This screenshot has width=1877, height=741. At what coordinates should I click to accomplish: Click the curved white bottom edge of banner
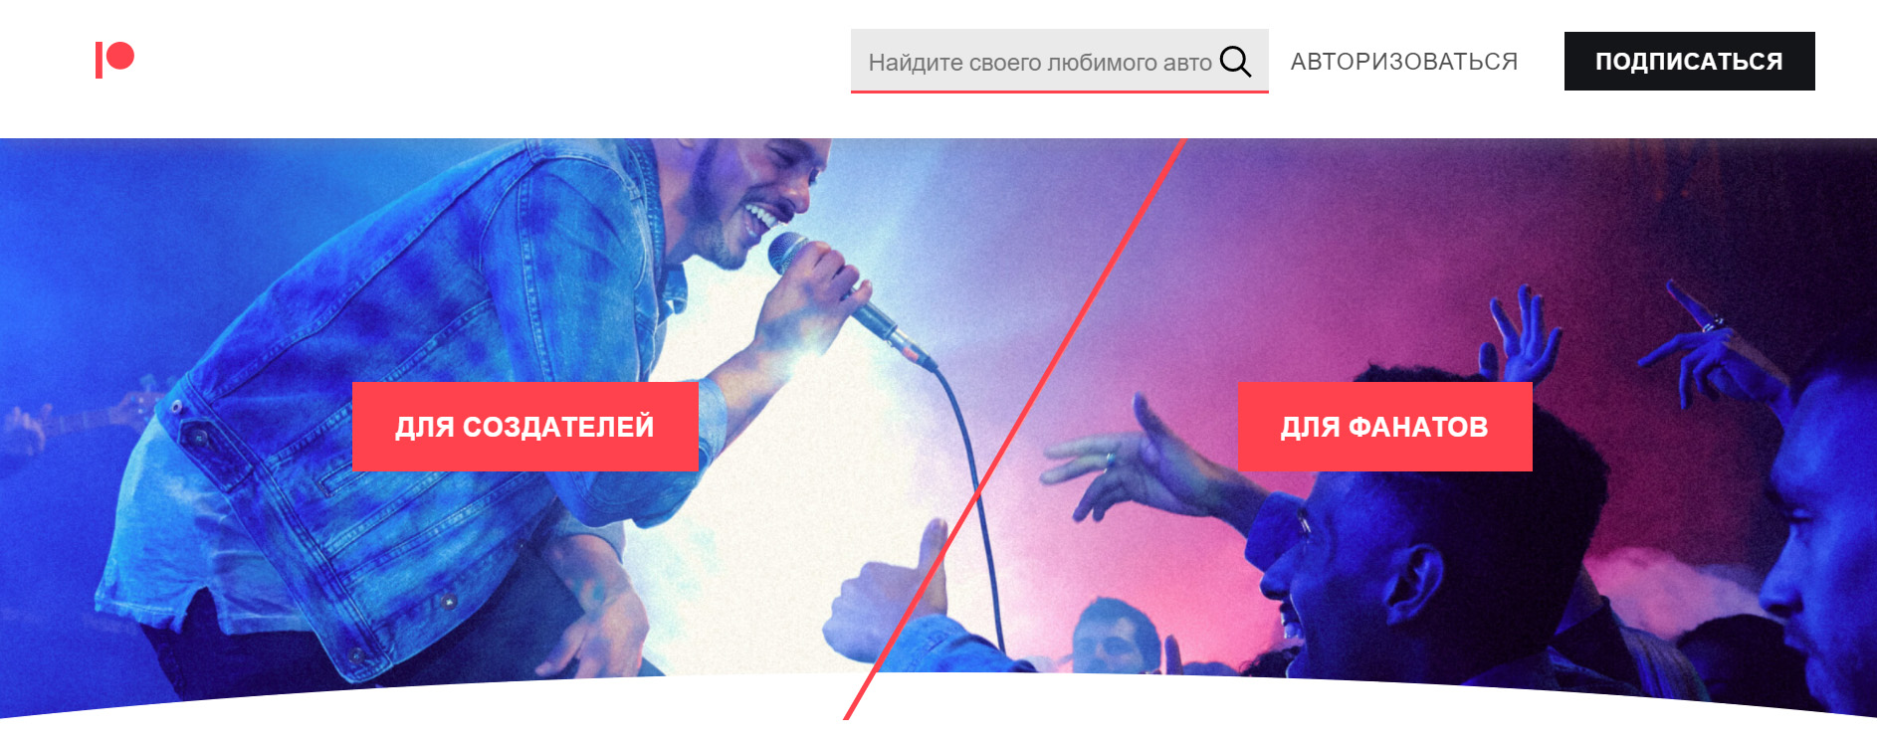point(938,696)
